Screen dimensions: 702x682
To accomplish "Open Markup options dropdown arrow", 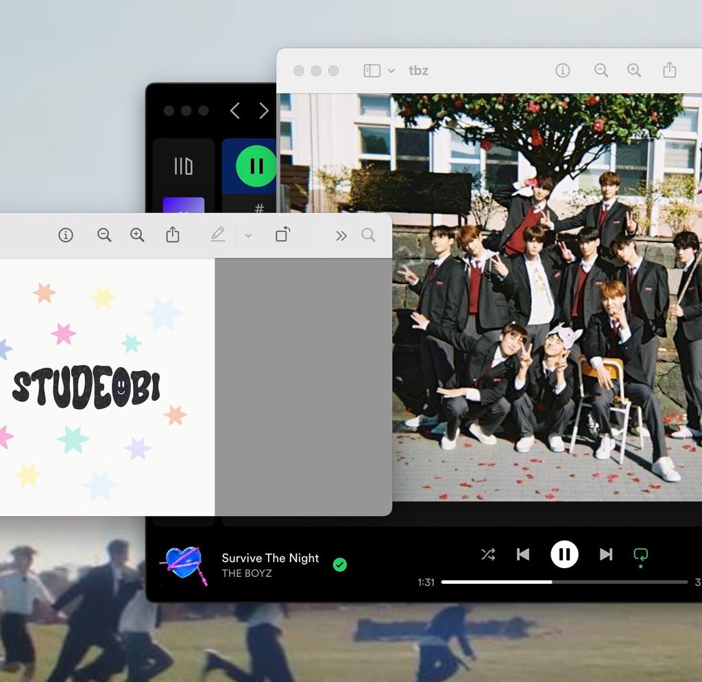I will (x=248, y=235).
